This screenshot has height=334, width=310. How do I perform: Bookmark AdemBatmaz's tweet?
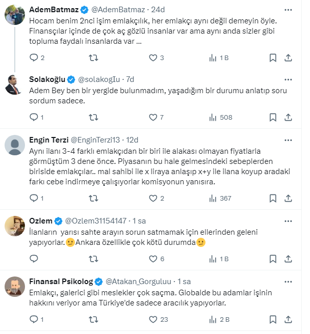click(273, 58)
